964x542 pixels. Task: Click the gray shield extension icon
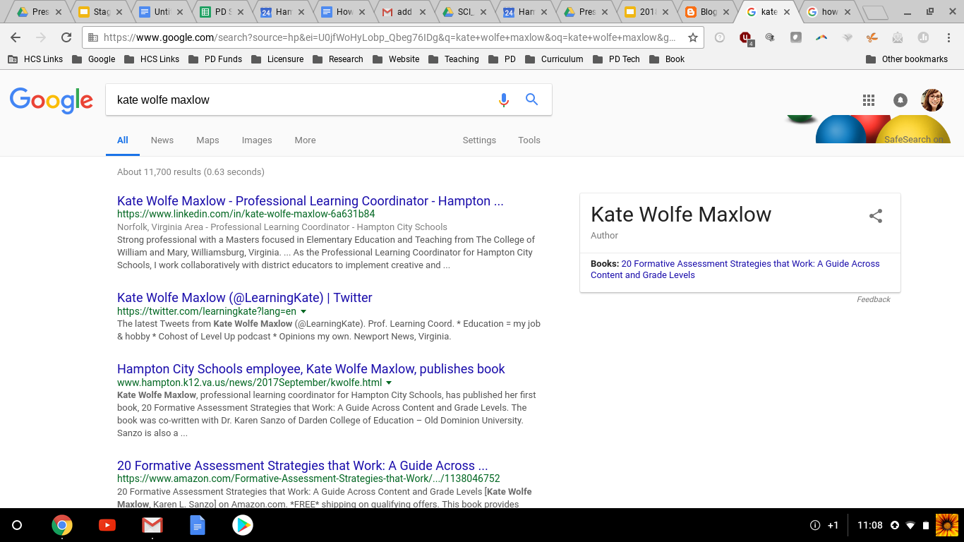click(x=796, y=38)
